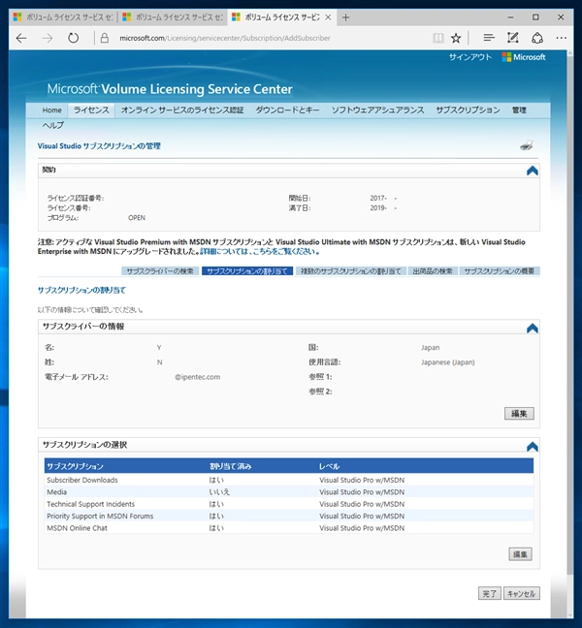582x628 pixels.
Task: Reload the page with refresh icon
Action: pos(73,38)
